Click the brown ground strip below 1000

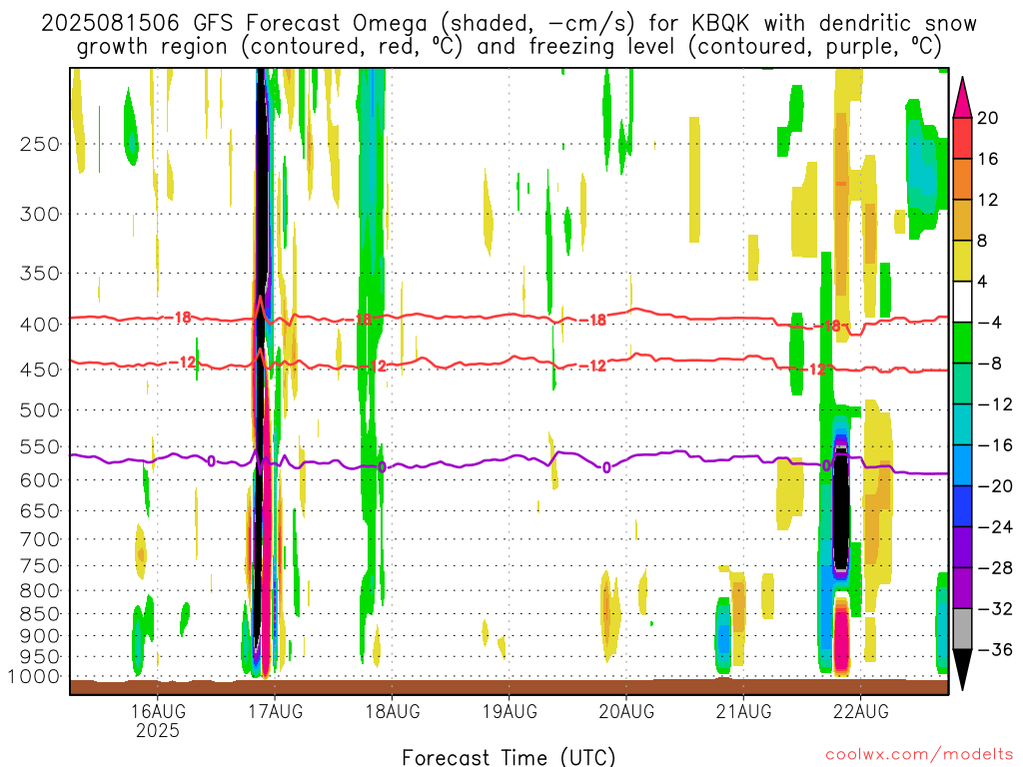pyautogui.click(x=509, y=687)
